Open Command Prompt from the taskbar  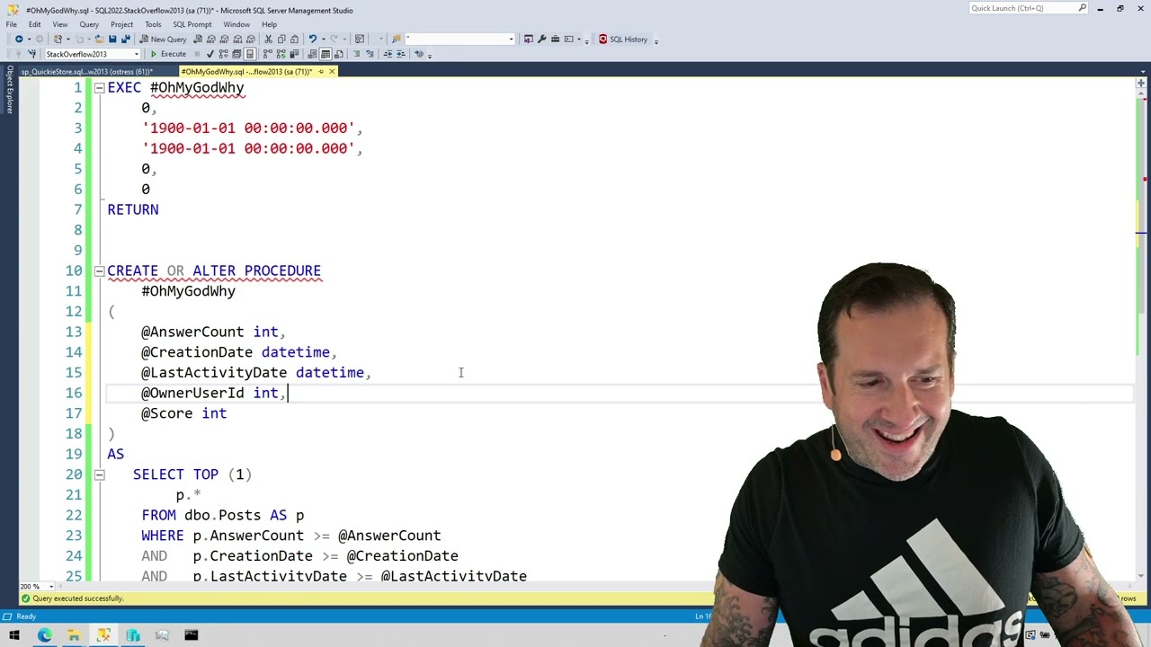pos(191,635)
